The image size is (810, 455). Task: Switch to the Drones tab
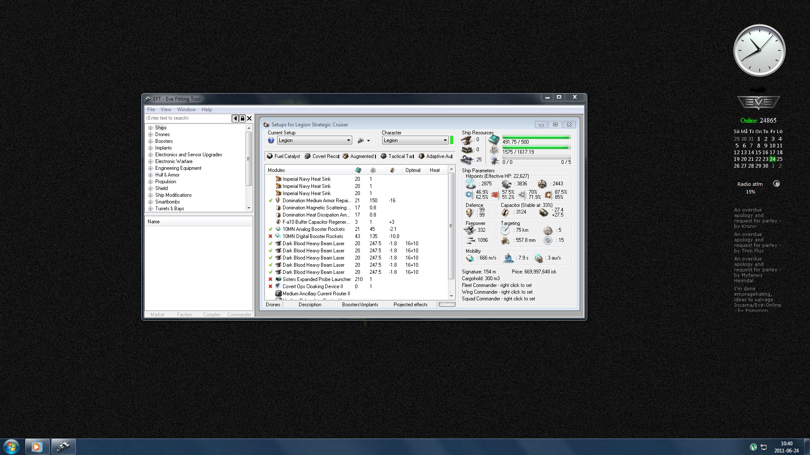(273, 305)
